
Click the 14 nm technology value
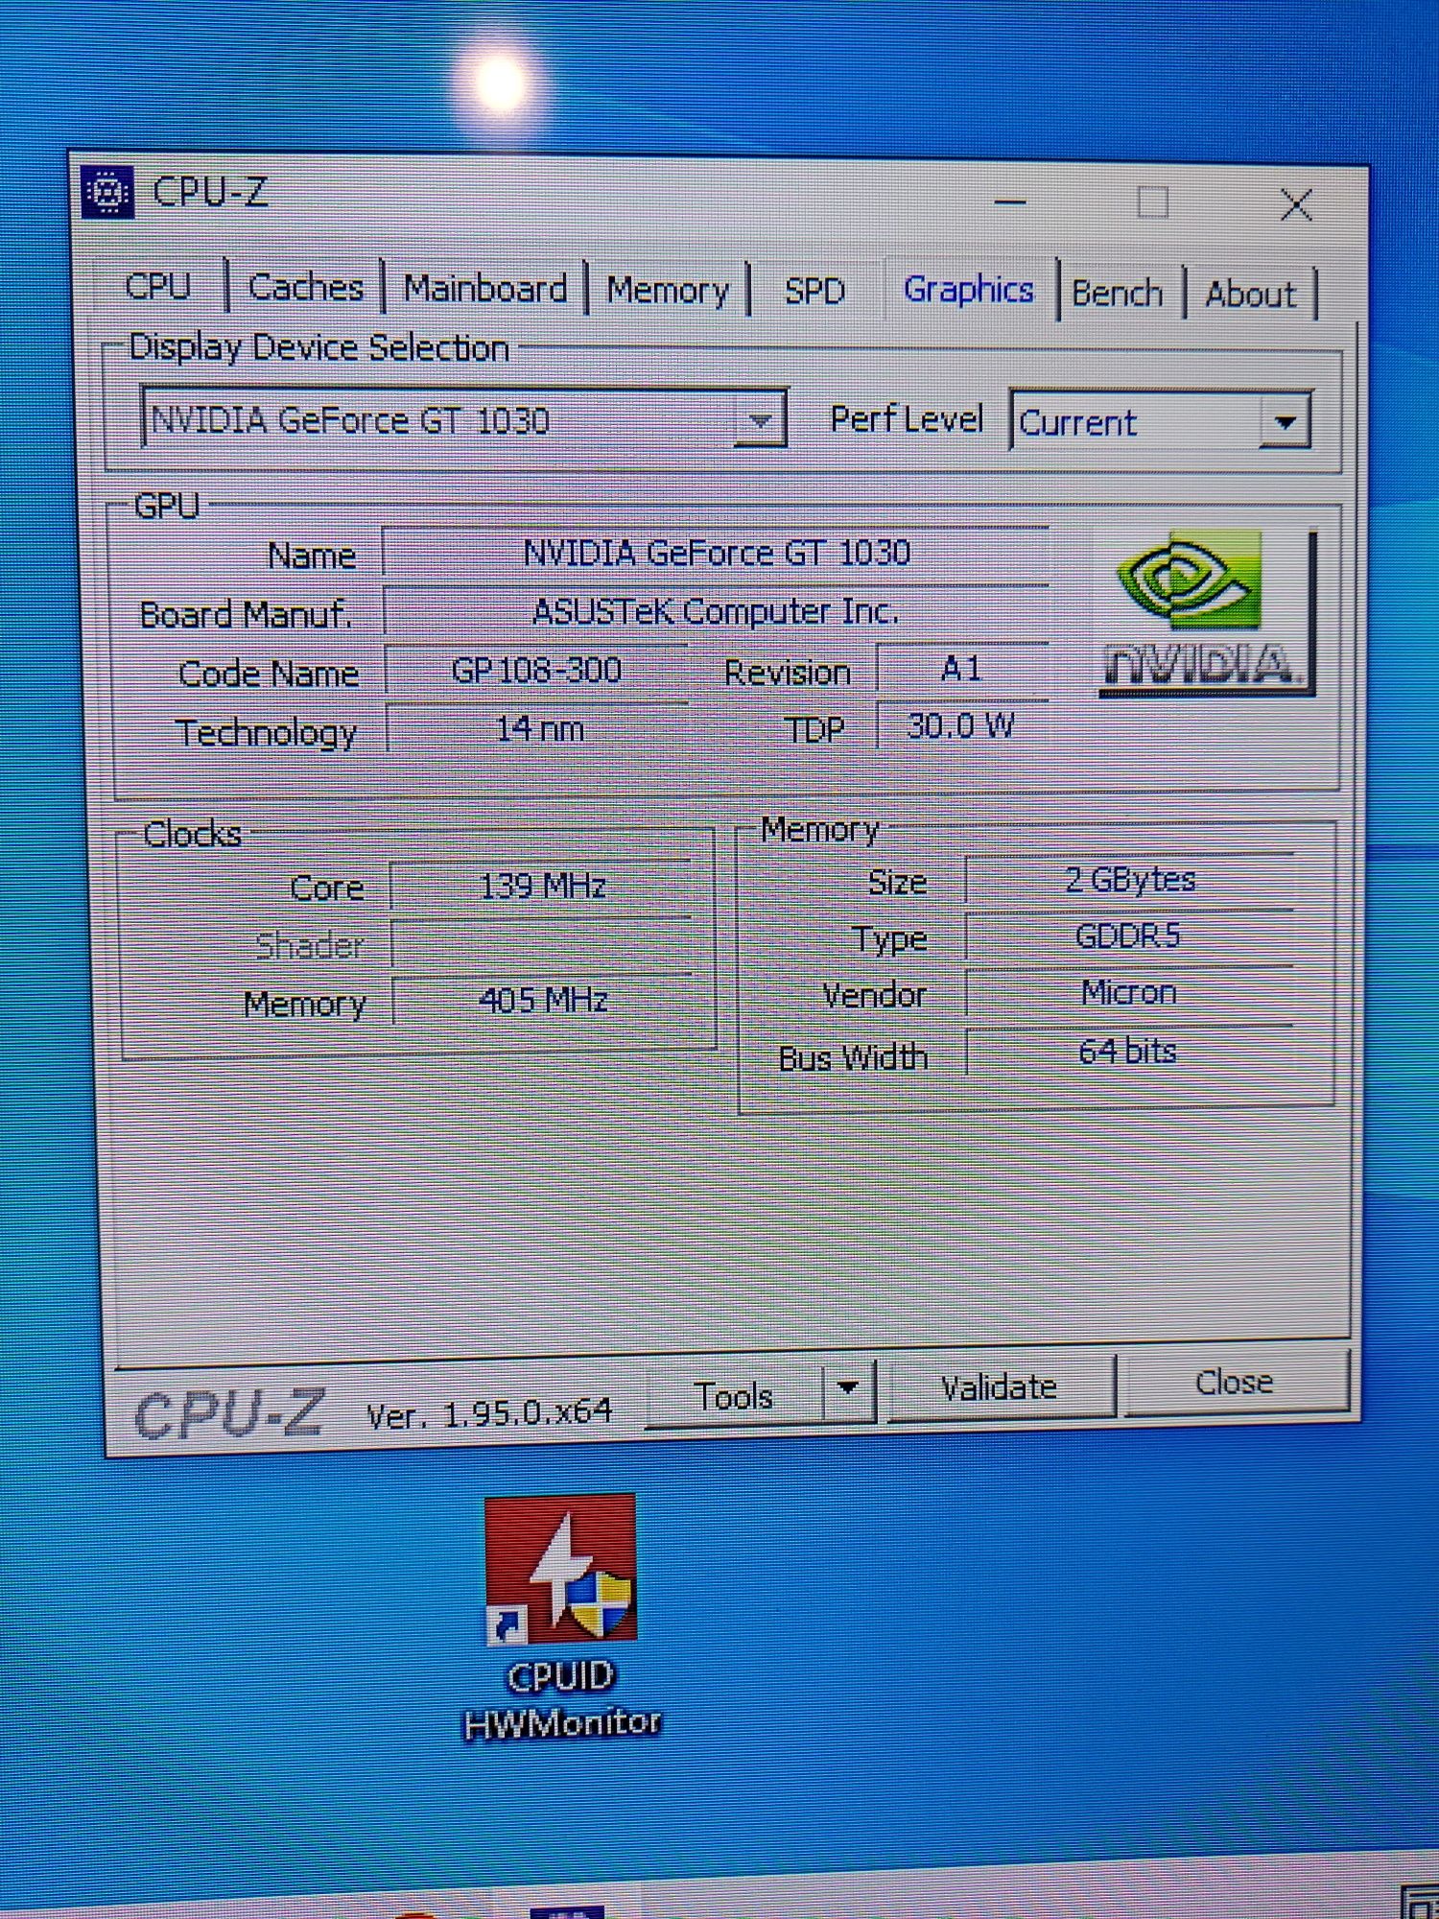click(x=538, y=729)
